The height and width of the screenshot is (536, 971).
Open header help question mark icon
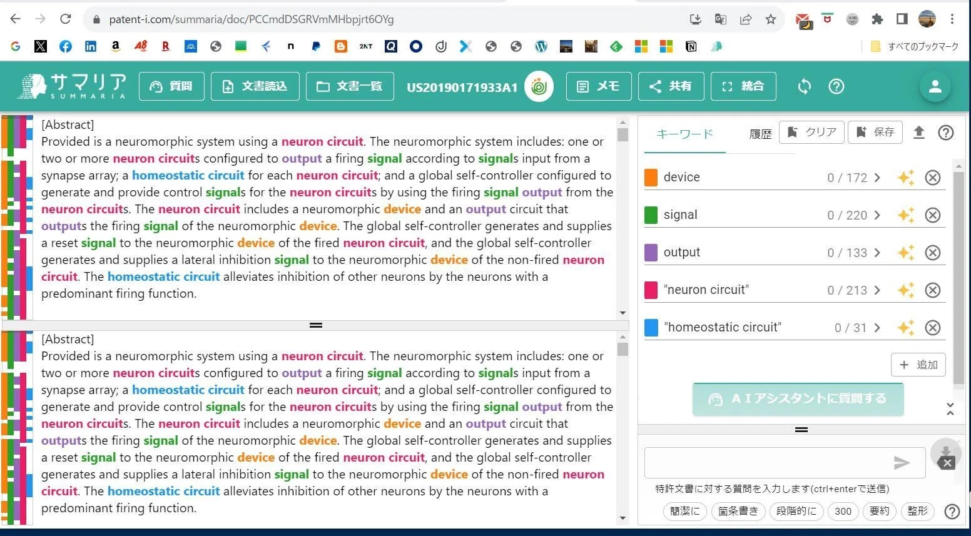836,86
